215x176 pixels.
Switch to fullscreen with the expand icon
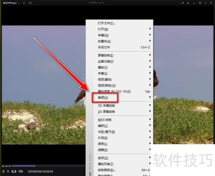tap(206, 3)
